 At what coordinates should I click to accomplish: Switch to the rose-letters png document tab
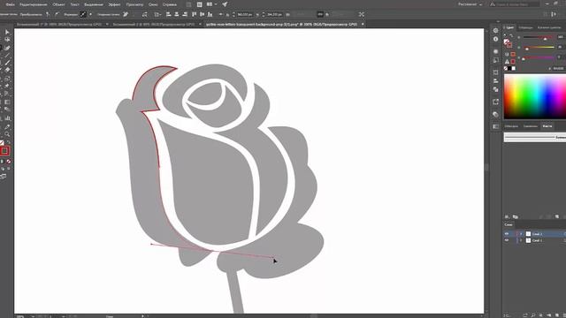pyautogui.click(x=281, y=24)
